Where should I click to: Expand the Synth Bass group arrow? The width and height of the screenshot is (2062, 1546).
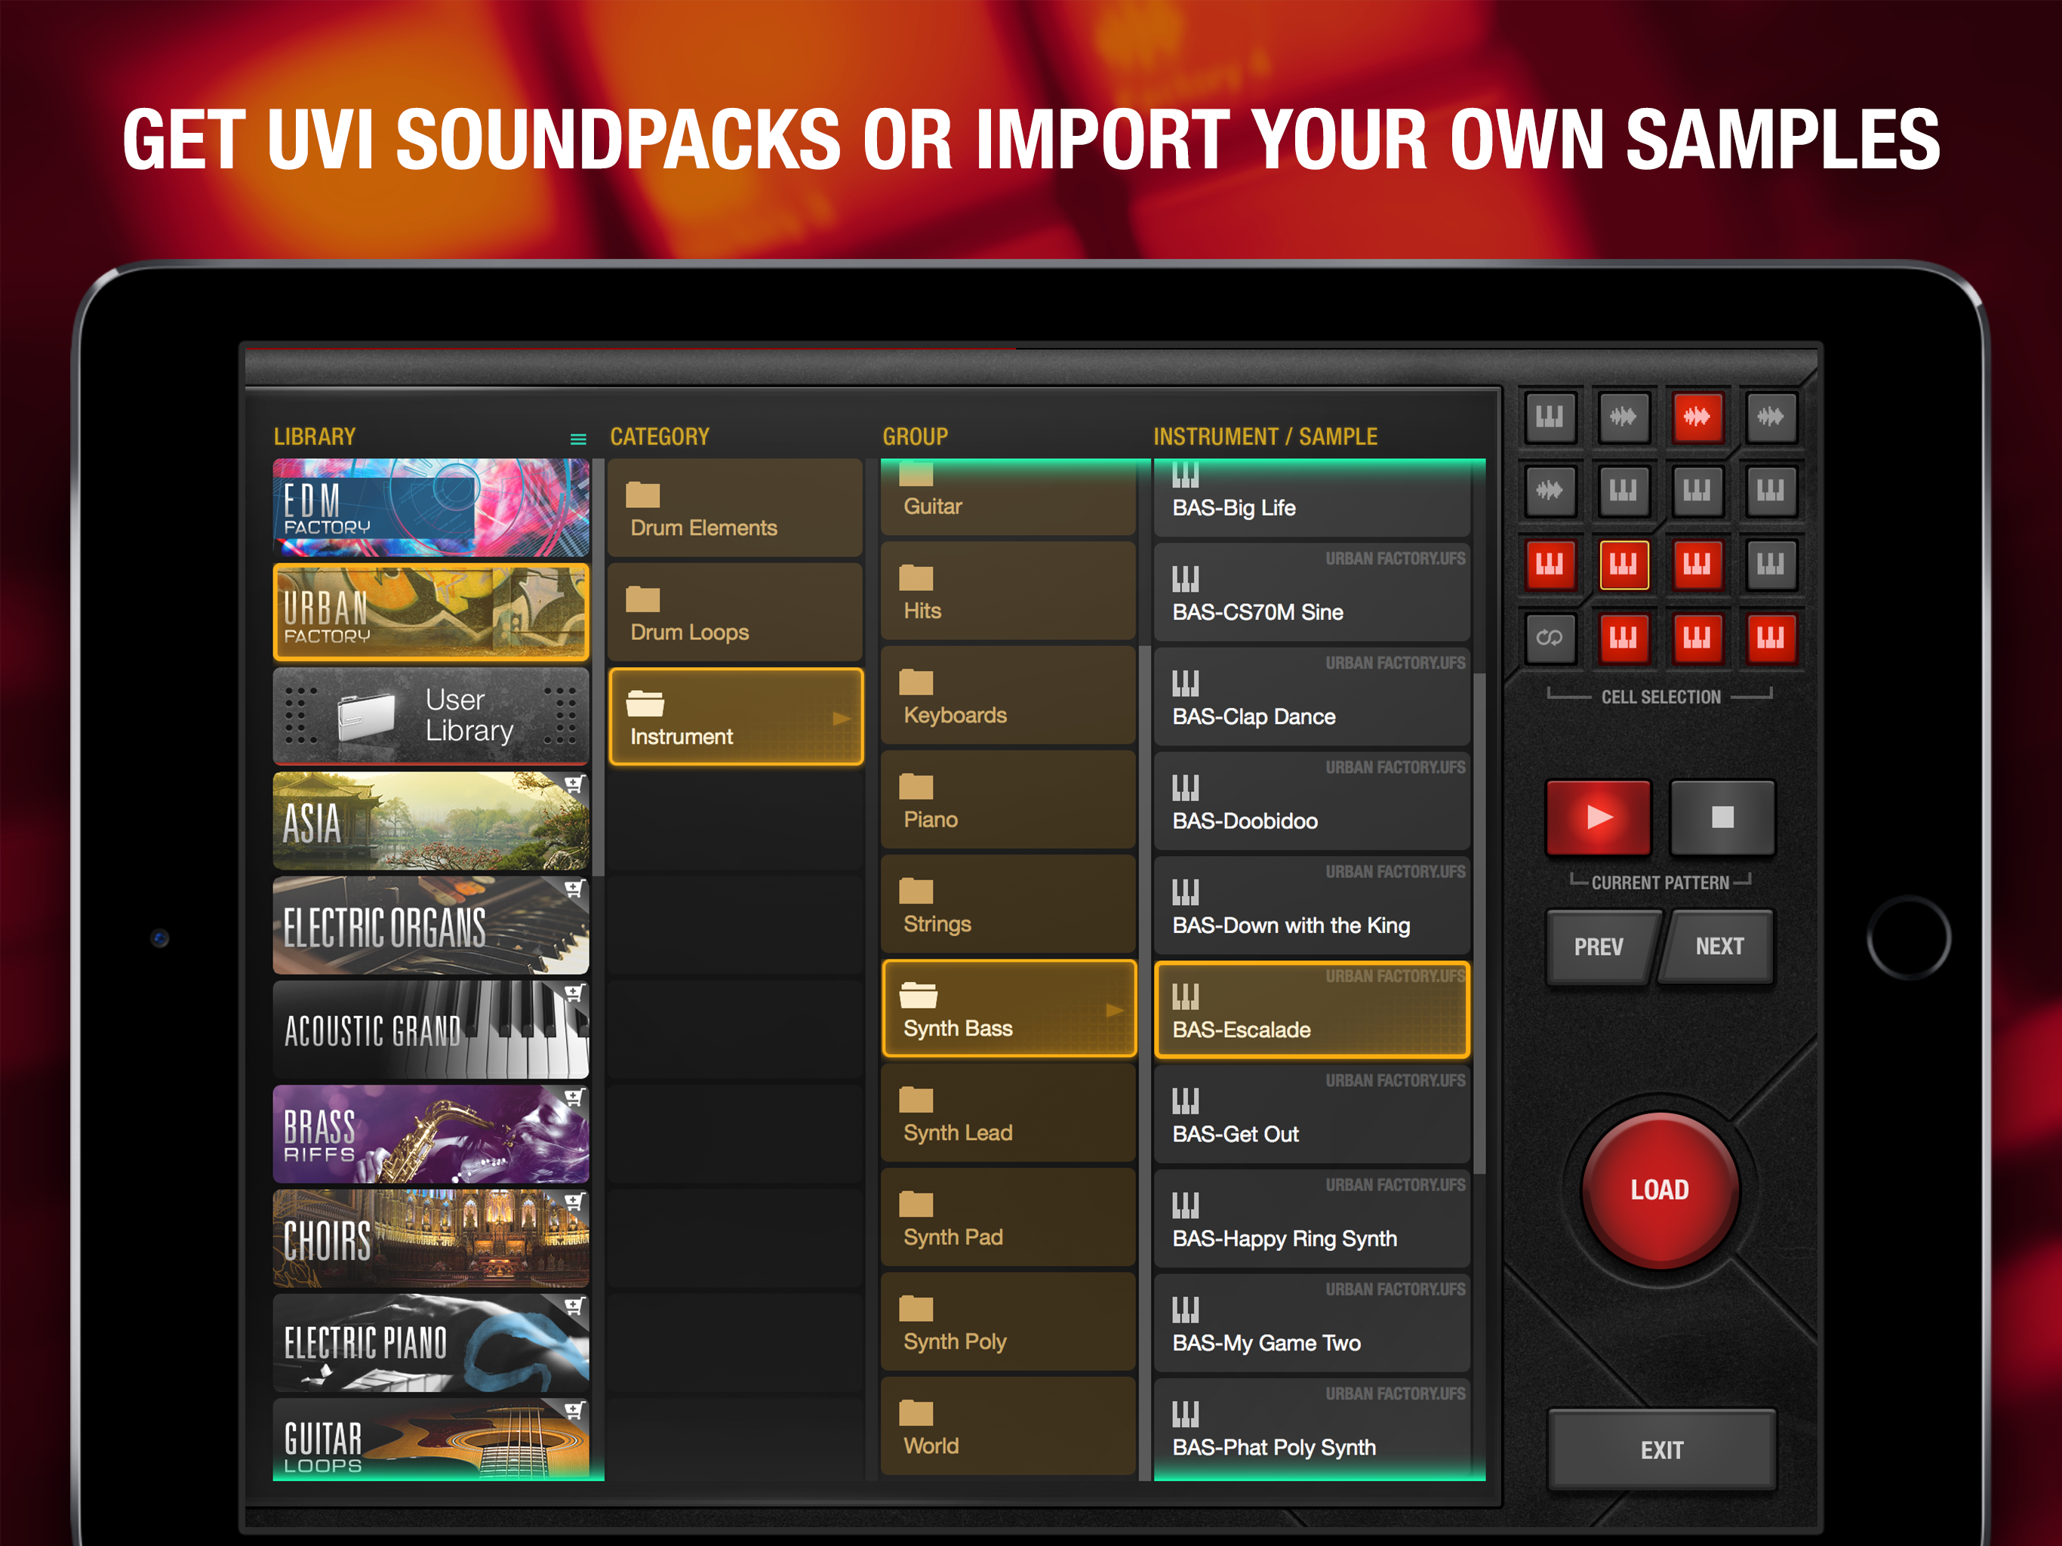pyautogui.click(x=1114, y=1010)
